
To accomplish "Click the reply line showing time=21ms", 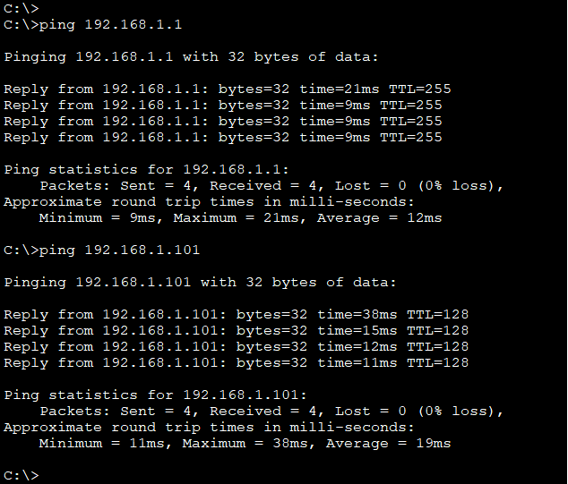I will coord(222,89).
